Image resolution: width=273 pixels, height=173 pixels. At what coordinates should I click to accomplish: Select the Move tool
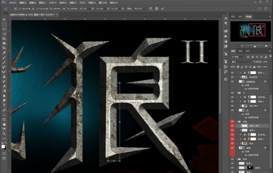4,19
